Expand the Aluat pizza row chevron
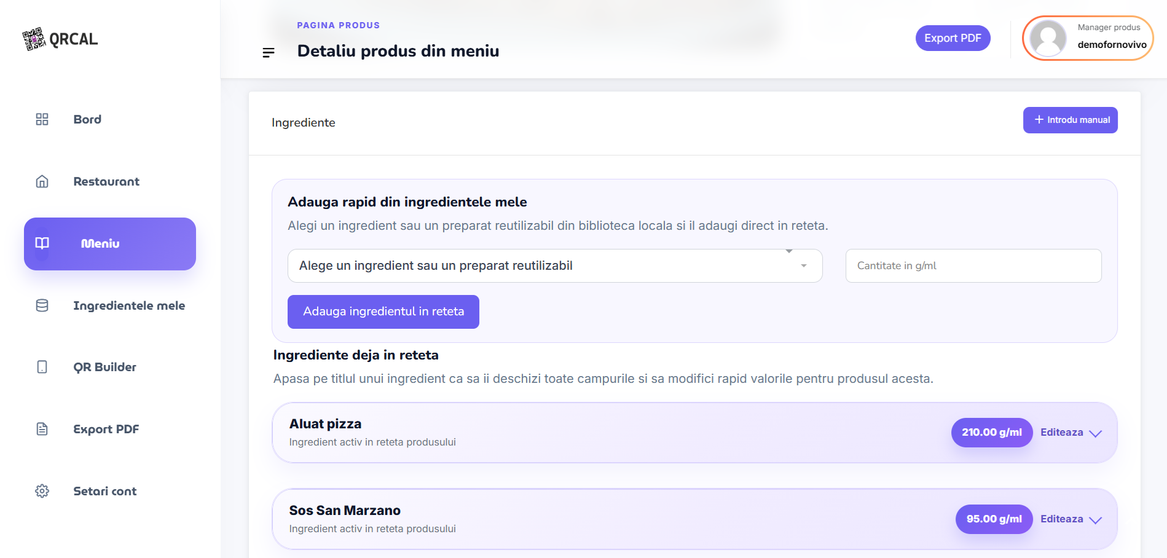The image size is (1167, 558). coord(1095,433)
